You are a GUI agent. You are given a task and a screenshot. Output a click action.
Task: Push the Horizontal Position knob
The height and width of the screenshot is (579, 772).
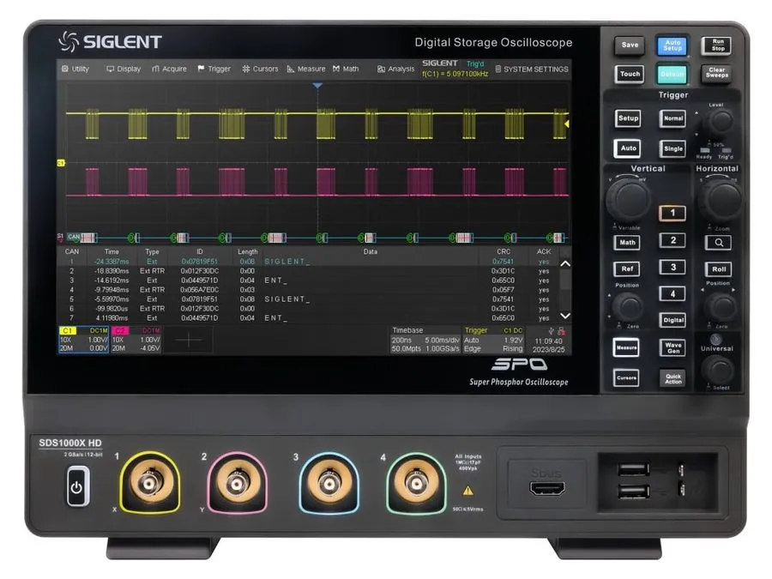721,307
